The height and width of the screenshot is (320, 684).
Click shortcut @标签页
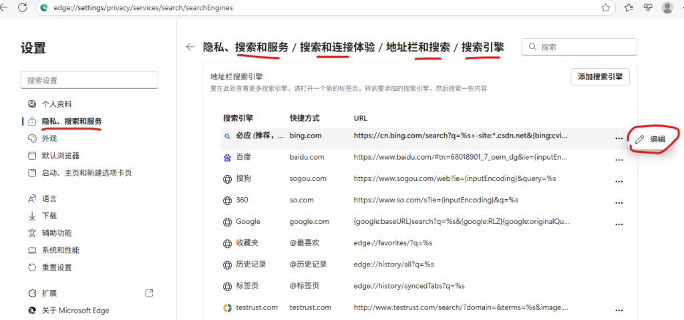[x=305, y=286]
